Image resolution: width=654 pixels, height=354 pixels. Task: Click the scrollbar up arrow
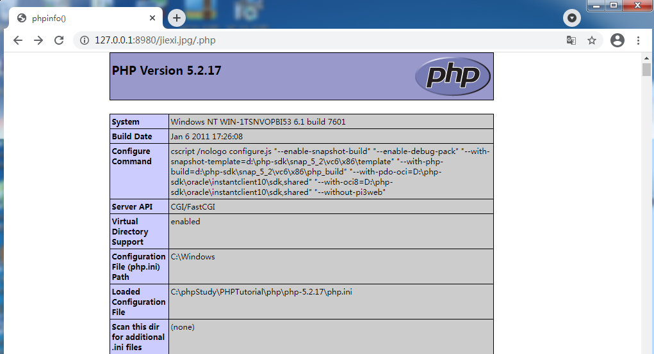coord(646,58)
